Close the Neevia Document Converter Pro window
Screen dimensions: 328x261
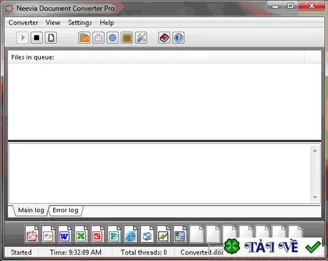click(x=312, y=6)
